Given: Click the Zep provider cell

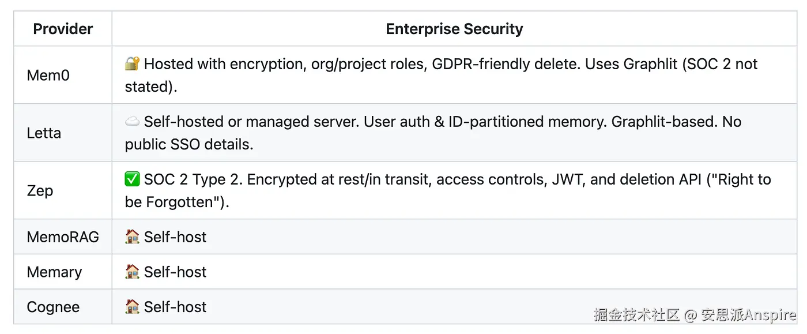Looking at the screenshot, I should [x=40, y=191].
